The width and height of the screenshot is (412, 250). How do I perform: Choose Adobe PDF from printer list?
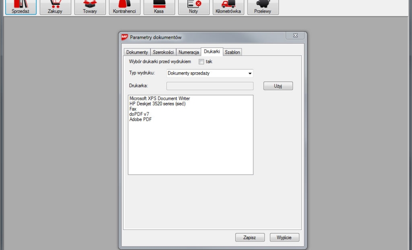coord(141,119)
